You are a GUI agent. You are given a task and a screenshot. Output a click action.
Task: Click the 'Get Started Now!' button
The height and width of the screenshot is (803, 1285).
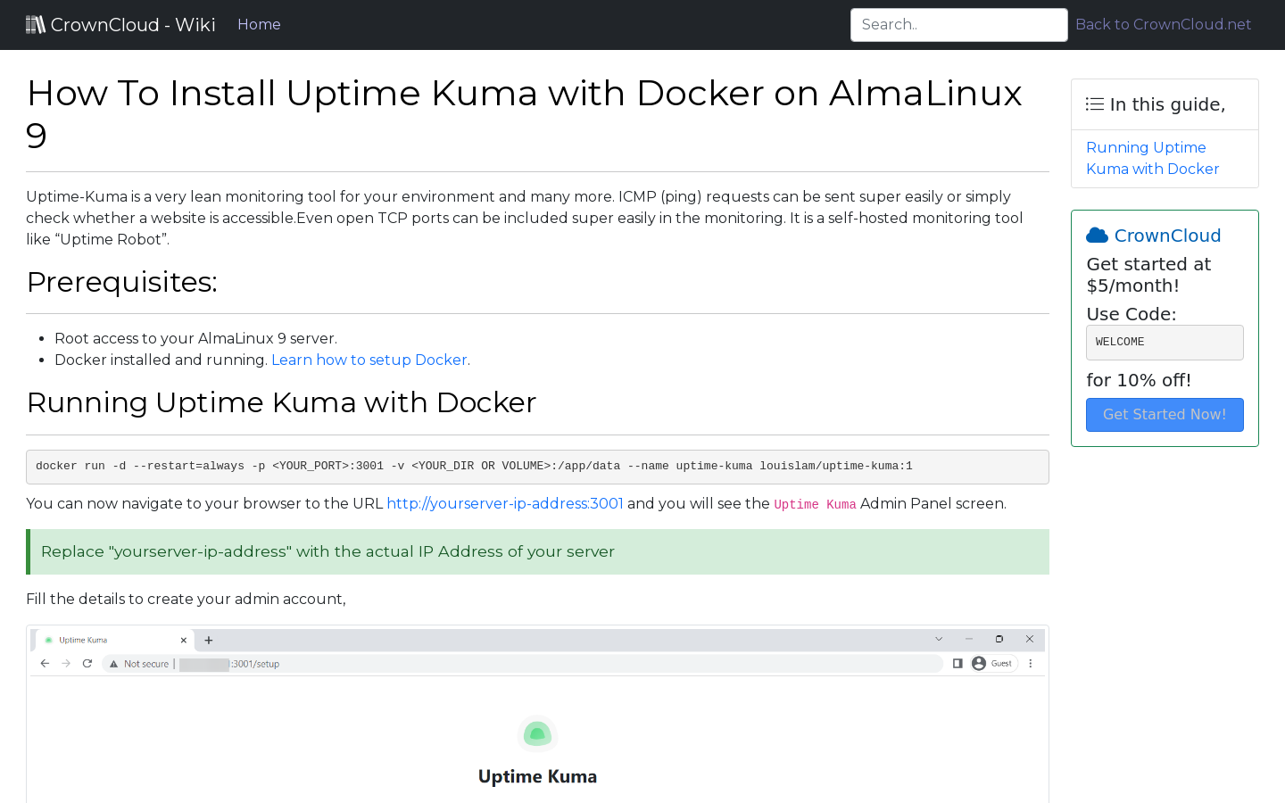1165,415
